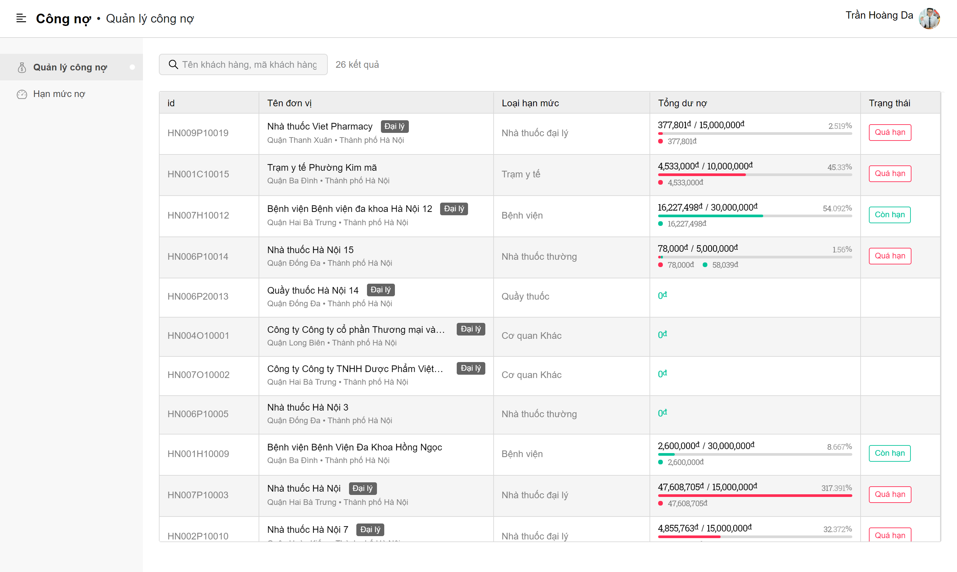Open the Nhà thuốc Hà Nội 15 row
The height and width of the screenshot is (572, 957).
pos(310,250)
